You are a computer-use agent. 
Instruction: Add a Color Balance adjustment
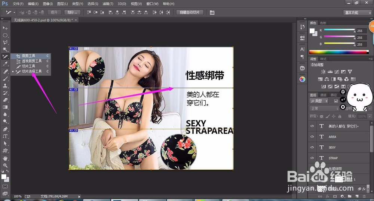coord(327,79)
